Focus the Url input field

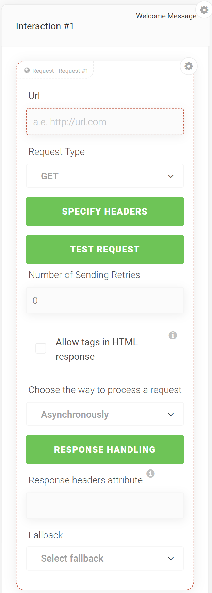coord(105,122)
